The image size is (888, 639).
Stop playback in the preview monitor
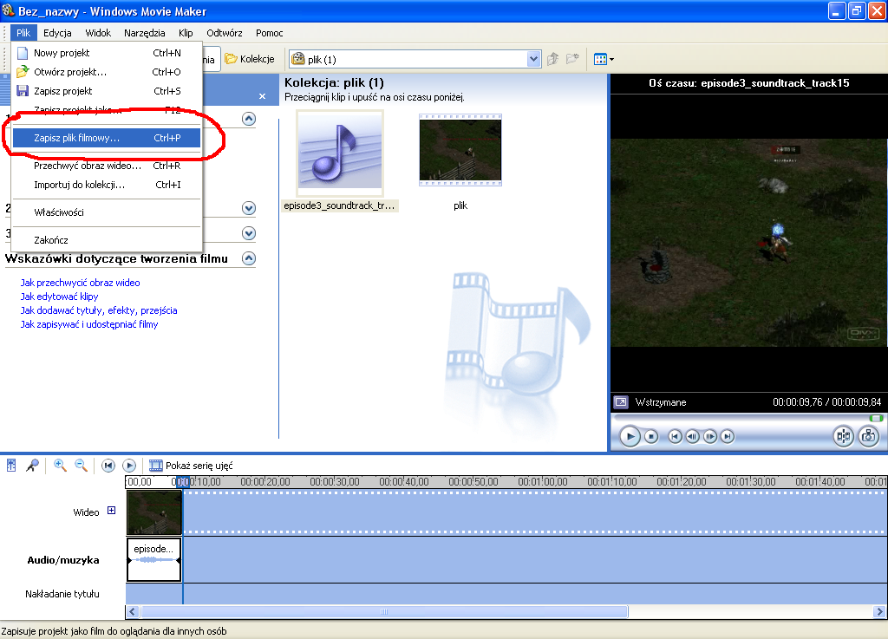pos(651,436)
